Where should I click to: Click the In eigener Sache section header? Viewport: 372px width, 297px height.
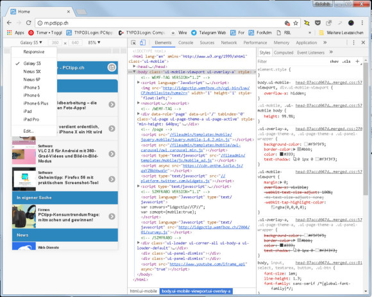click(65, 198)
